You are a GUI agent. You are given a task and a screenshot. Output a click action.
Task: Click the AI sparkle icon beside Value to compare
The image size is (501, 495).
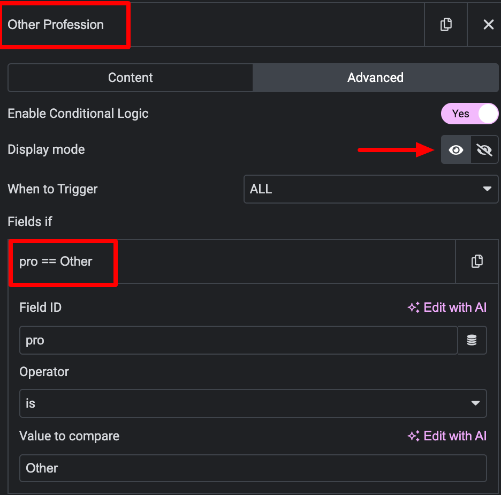[413, 436]
